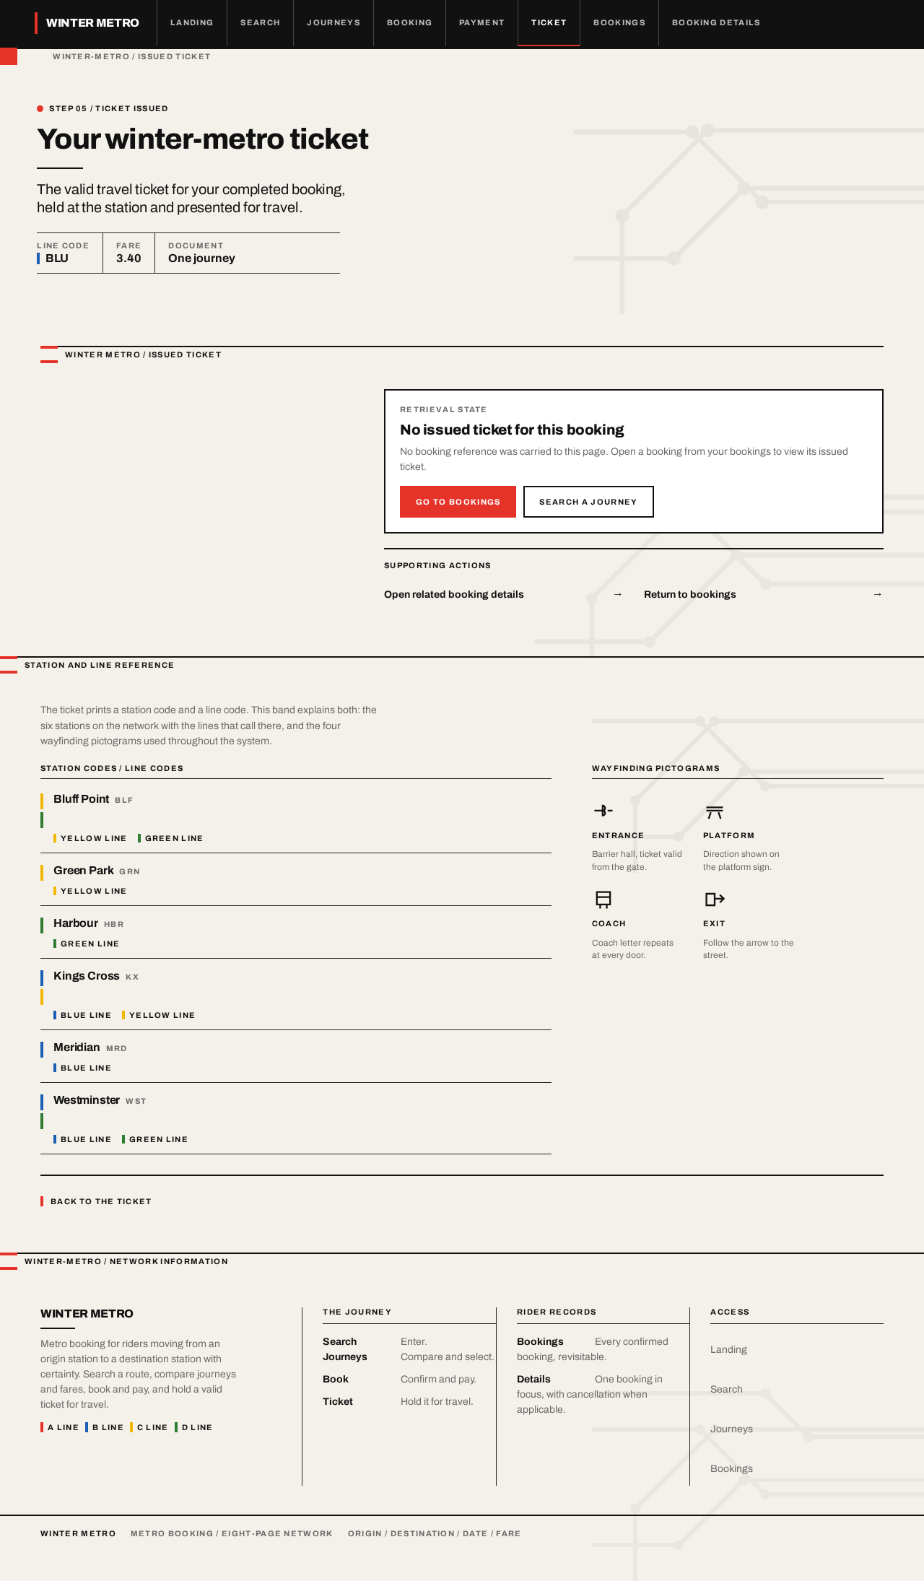
Task: Click arrow beside Open related booking details
Action: (618, 594)
